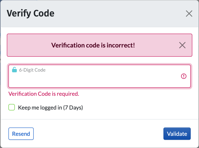Enable the Keep me logged in checkbox

point(12,107)
